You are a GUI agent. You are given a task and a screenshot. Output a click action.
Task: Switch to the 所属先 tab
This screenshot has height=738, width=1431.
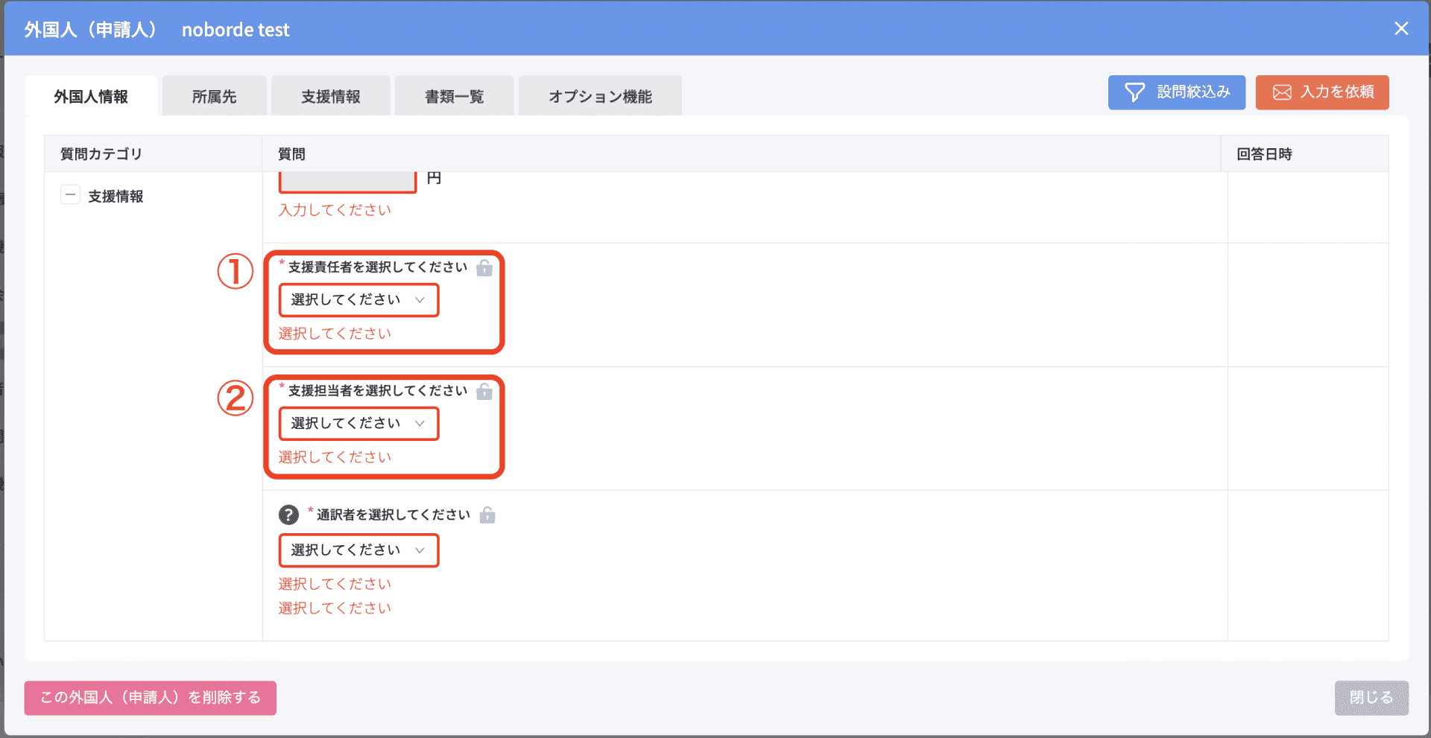214,96
